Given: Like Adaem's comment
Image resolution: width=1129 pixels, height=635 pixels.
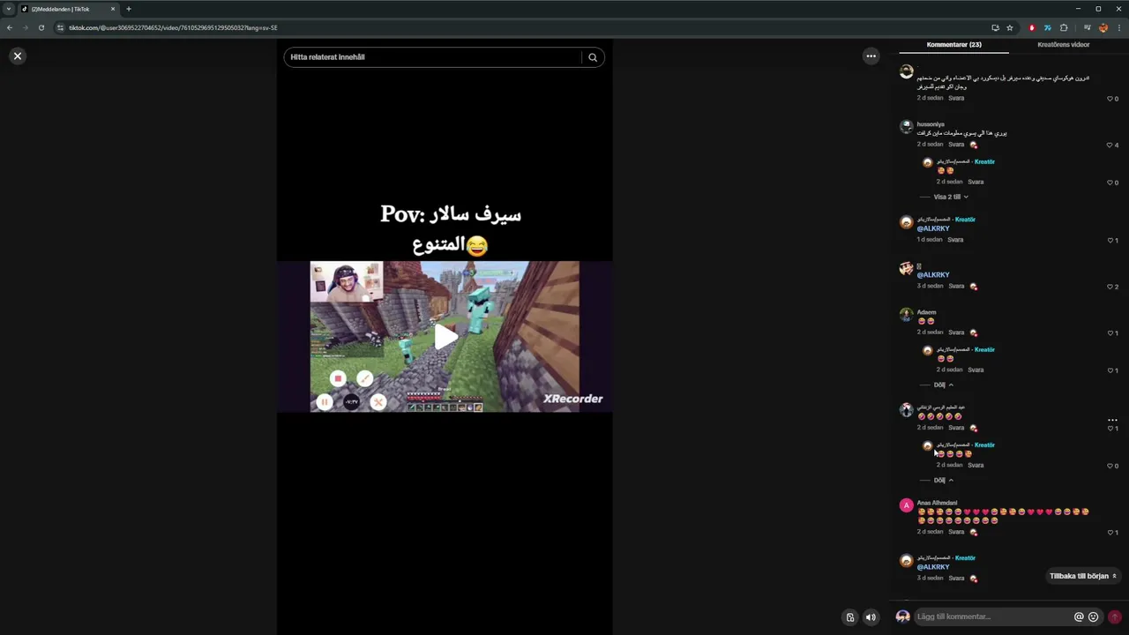Looking at the screenshot, I should click(x=1110, y=333).
